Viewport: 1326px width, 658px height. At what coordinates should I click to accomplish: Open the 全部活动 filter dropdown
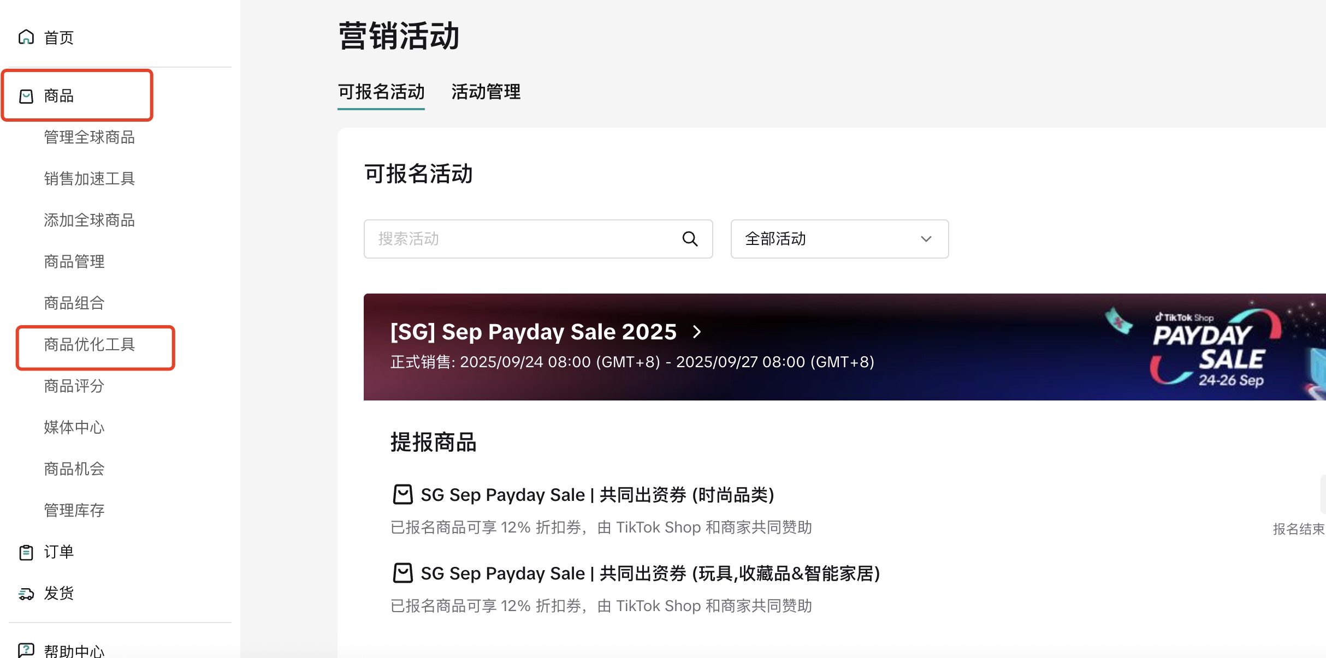point(839,239)
